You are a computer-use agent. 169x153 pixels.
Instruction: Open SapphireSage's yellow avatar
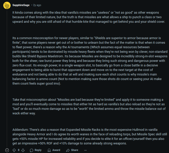[x=7, y=5]
